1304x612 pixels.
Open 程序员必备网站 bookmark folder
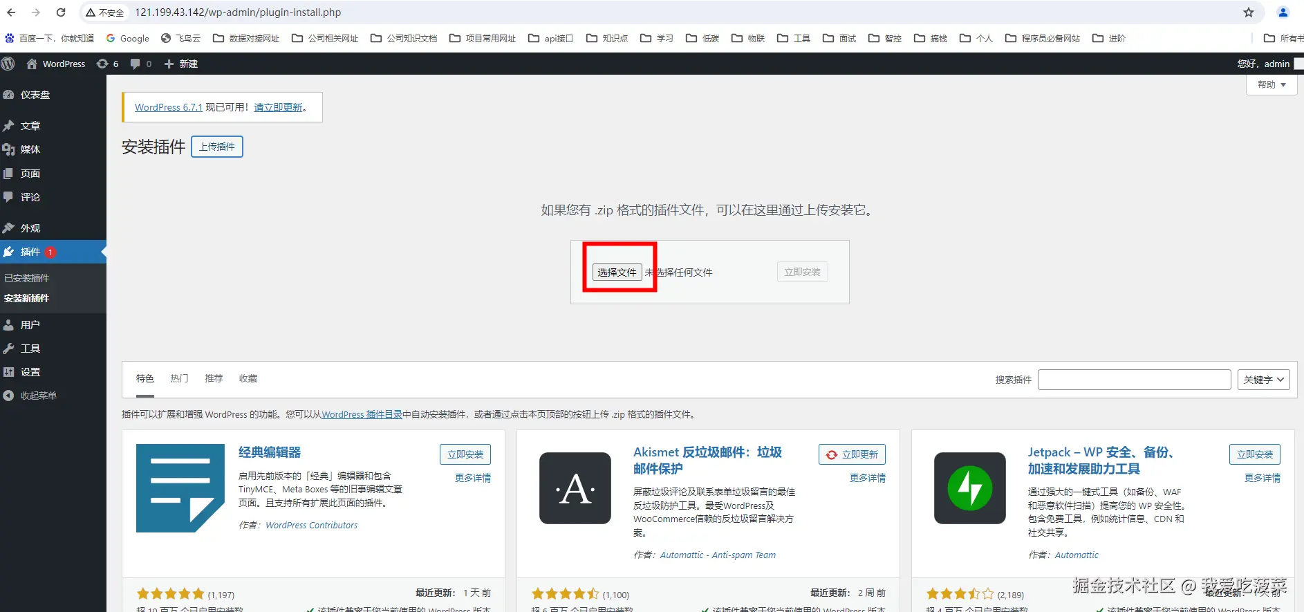(x=1043, y=38)
